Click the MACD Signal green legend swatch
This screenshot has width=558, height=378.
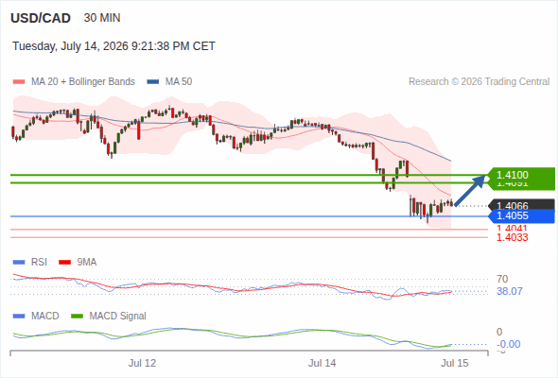click(77, 317)
